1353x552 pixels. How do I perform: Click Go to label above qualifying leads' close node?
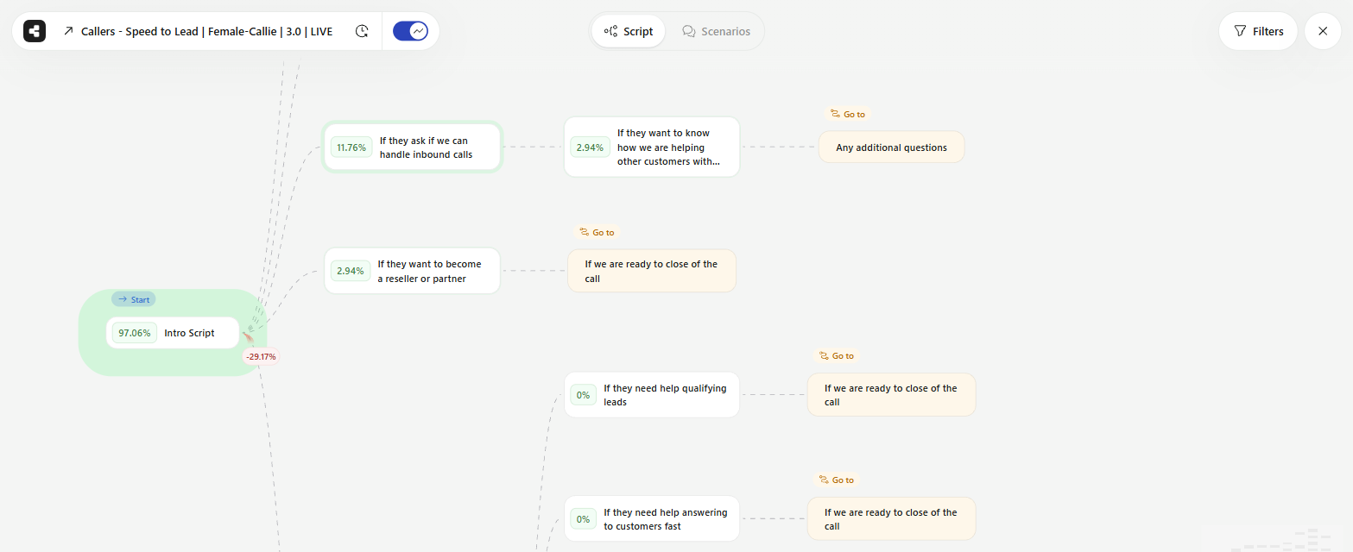click(836, 355)
